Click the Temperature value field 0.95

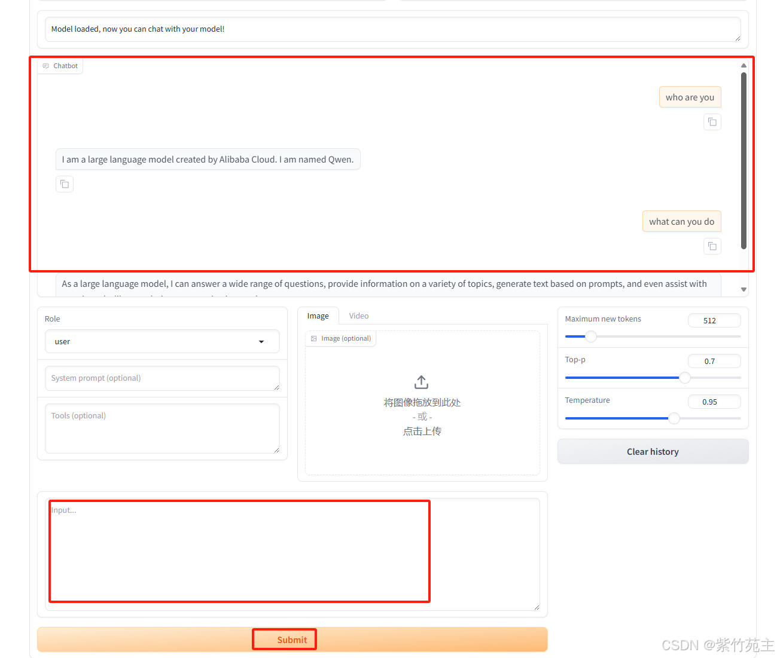point(714,402)
